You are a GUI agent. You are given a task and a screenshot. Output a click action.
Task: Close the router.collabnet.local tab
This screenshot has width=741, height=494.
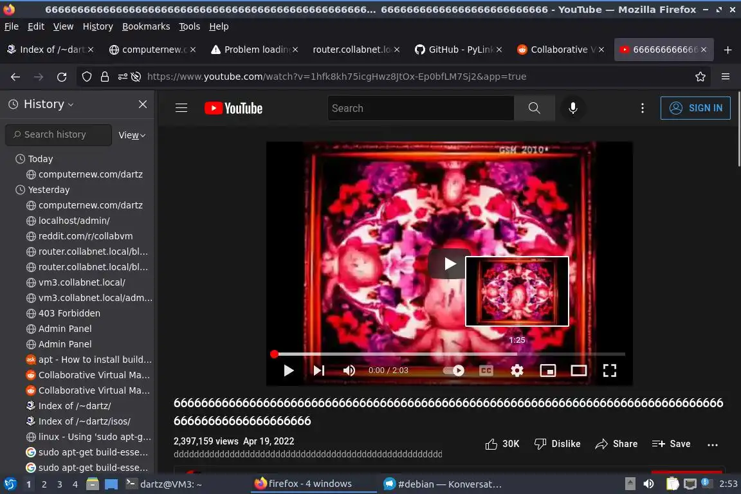click(397, 50)
